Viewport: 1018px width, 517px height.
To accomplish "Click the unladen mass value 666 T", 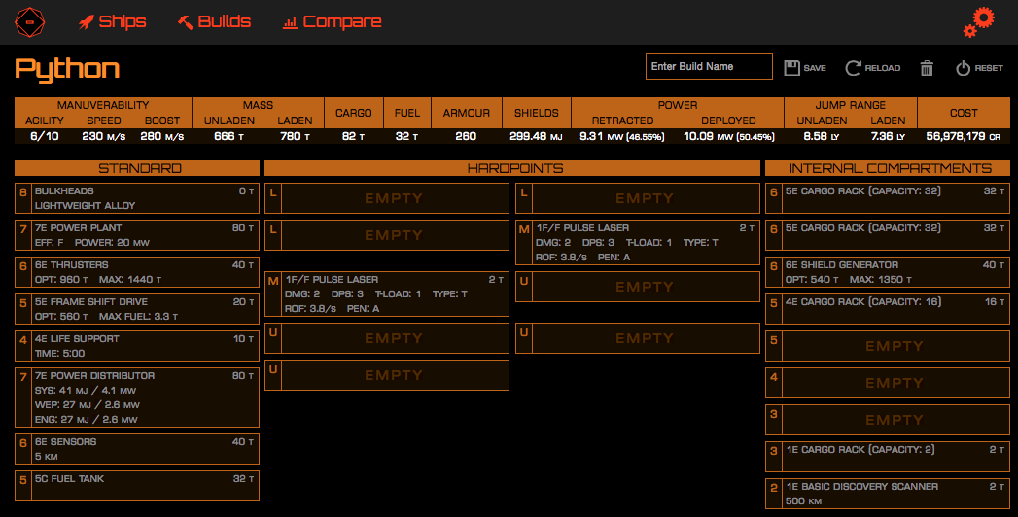I will point(229,136).
